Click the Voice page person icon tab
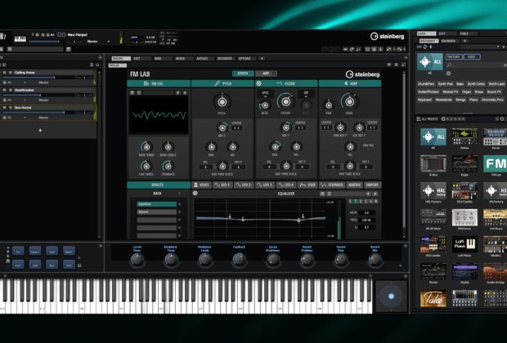507x343 pixels. tap(195, 185)
